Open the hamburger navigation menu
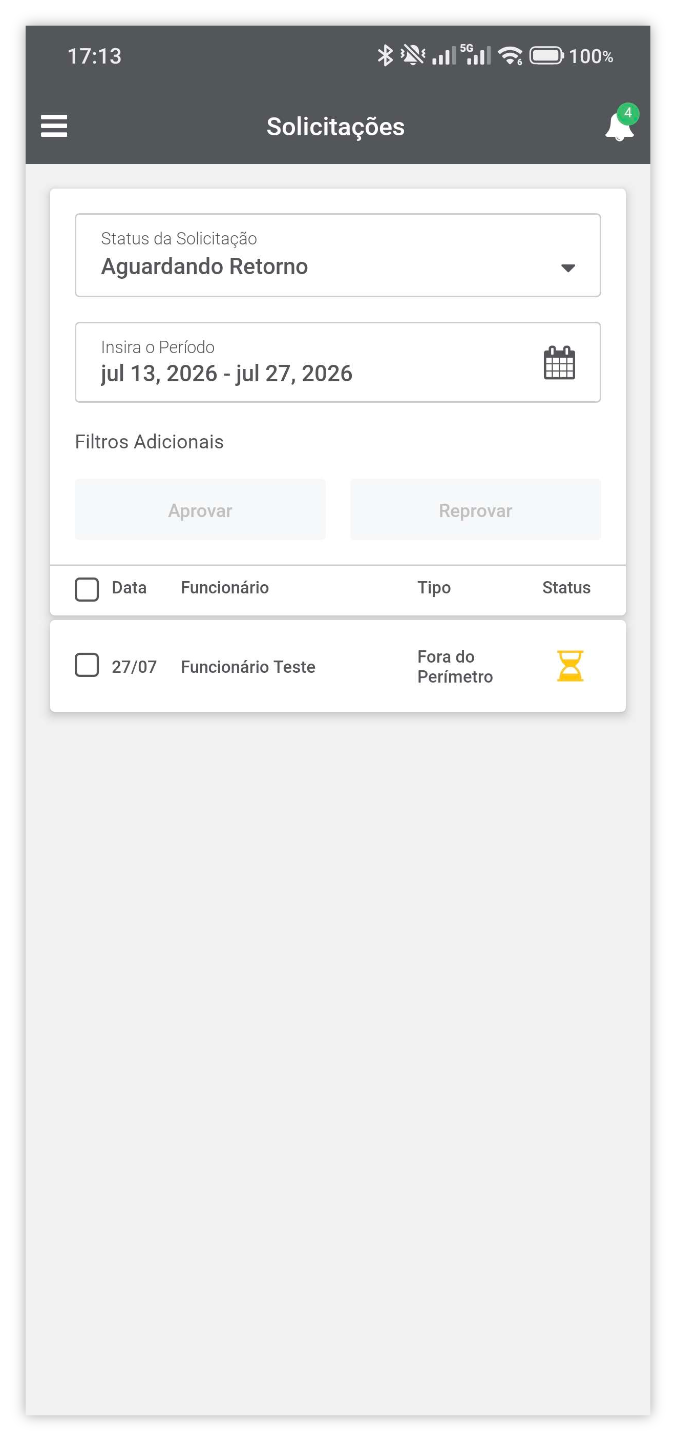The height and width of the screenshot is (1441, 676). [x=54, y=126]
